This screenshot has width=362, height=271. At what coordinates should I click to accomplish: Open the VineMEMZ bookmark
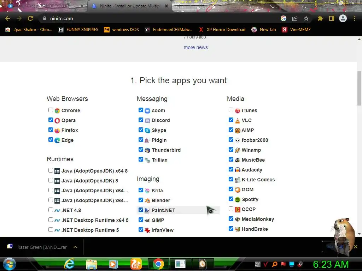(296, 30)
